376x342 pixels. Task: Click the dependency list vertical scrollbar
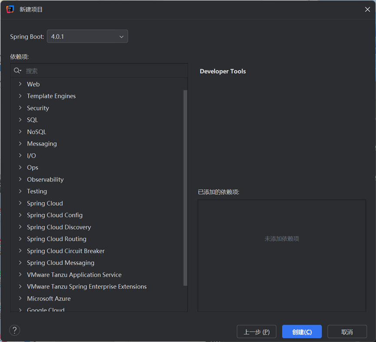185,188
